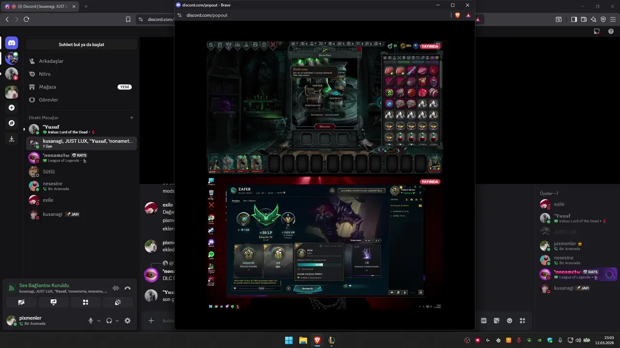Open direct message with exile in DM list
The width and height of the screenshot is (620, 348).
click(81, 200)
